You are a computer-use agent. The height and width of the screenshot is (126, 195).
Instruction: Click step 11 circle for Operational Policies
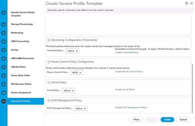(3, 101)
